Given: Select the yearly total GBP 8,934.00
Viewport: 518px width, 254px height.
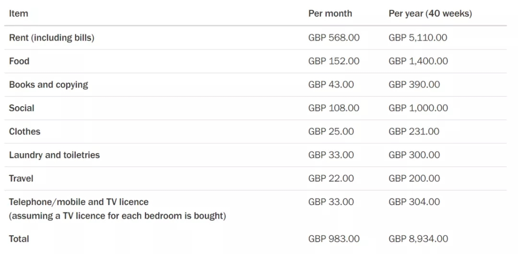Looking at the screenshot, I should (x=418, y=239).
